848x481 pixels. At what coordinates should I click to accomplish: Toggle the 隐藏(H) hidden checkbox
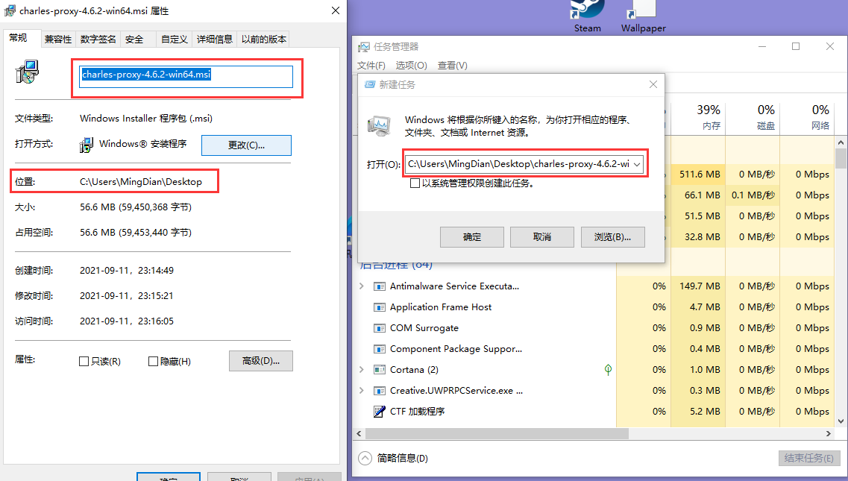(x=153, y=362)
